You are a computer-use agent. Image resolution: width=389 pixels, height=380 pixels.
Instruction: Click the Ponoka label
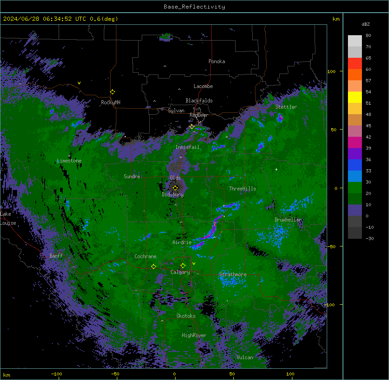pyautogui.click(x=217, y=61)
